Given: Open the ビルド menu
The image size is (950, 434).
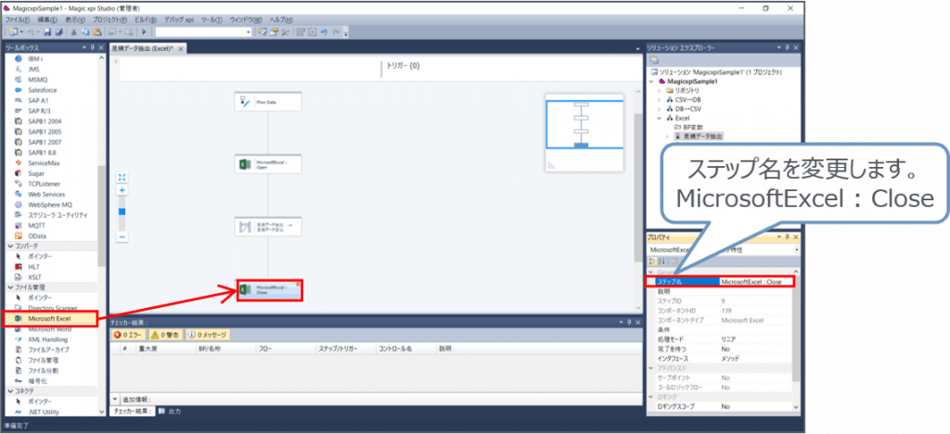Looking at the screenshot, I should click(x=144, y=19).
